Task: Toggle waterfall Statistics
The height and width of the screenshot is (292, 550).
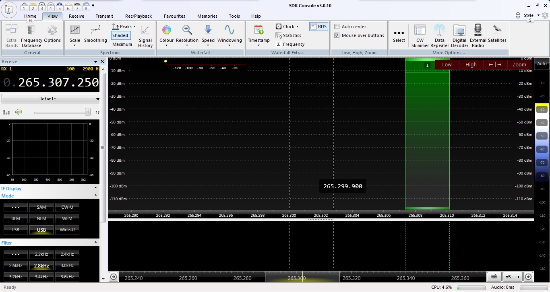Action: [x=288, y=35]
